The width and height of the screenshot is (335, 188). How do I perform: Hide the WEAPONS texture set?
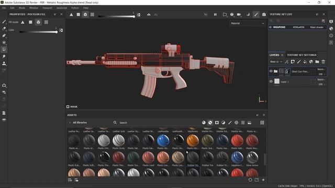tap(271, 27)
